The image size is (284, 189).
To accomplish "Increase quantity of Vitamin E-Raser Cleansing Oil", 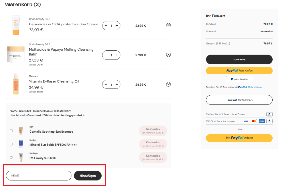I will coord(117,84).
